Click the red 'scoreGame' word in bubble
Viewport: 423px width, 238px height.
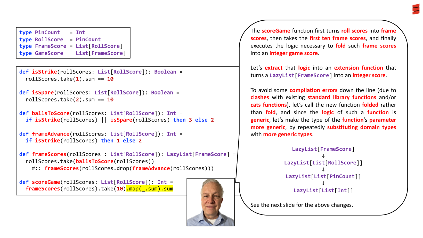pyautogui.click(x=276, y=31)
